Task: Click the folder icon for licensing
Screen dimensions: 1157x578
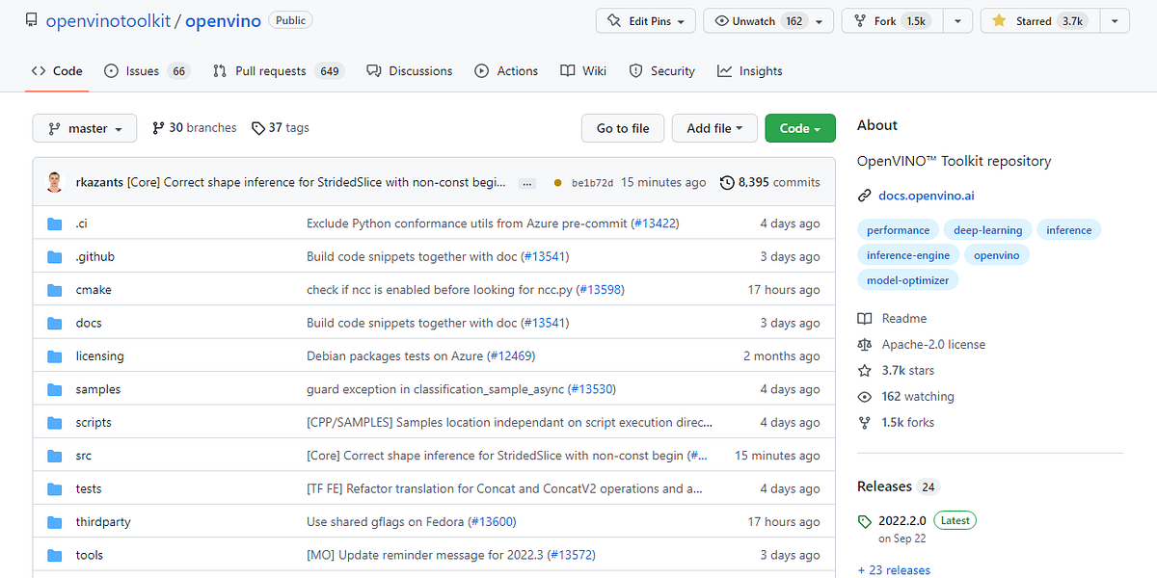Action: coord(54,356)
